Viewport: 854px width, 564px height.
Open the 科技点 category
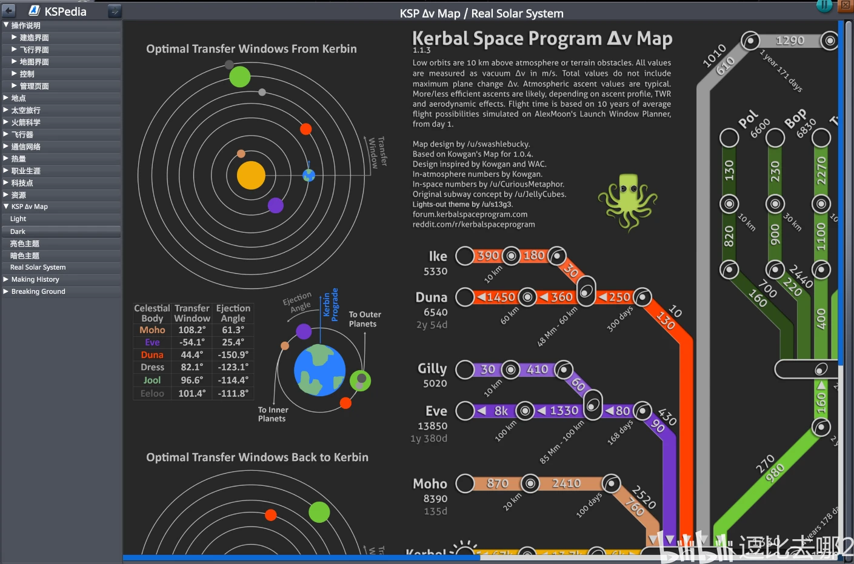tap(61, 183)
